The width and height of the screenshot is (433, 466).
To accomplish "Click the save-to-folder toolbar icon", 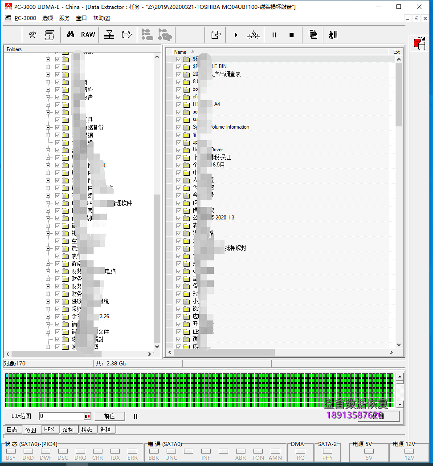I will pyautogui.click(x=216, y=35).
